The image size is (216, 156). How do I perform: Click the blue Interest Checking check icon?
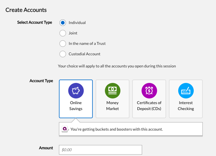tap(186, 91)
